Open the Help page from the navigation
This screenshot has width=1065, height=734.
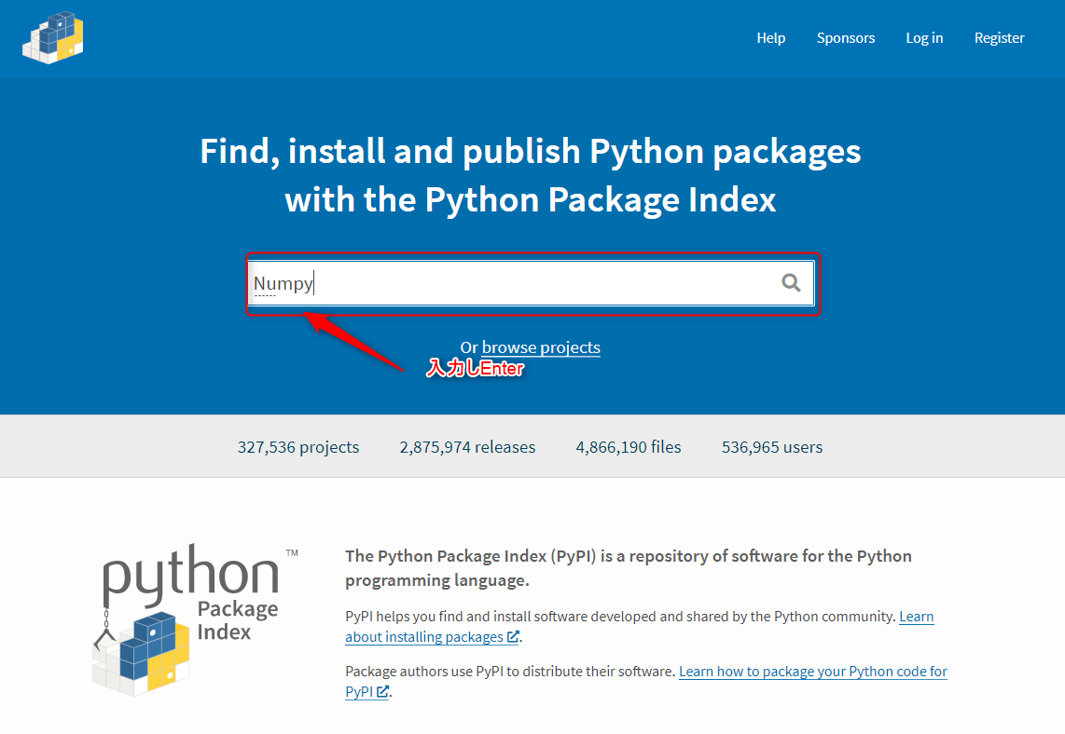coord(771,38)
